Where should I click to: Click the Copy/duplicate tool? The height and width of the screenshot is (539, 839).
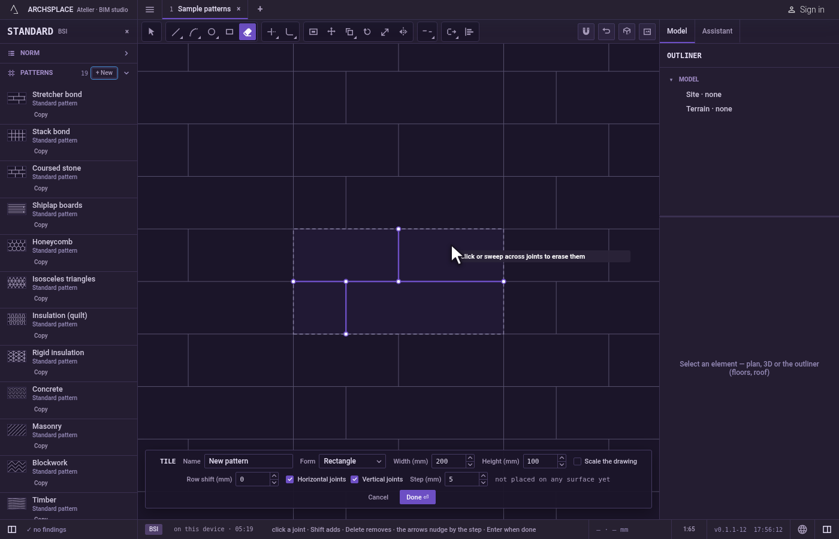coord(349,32)
